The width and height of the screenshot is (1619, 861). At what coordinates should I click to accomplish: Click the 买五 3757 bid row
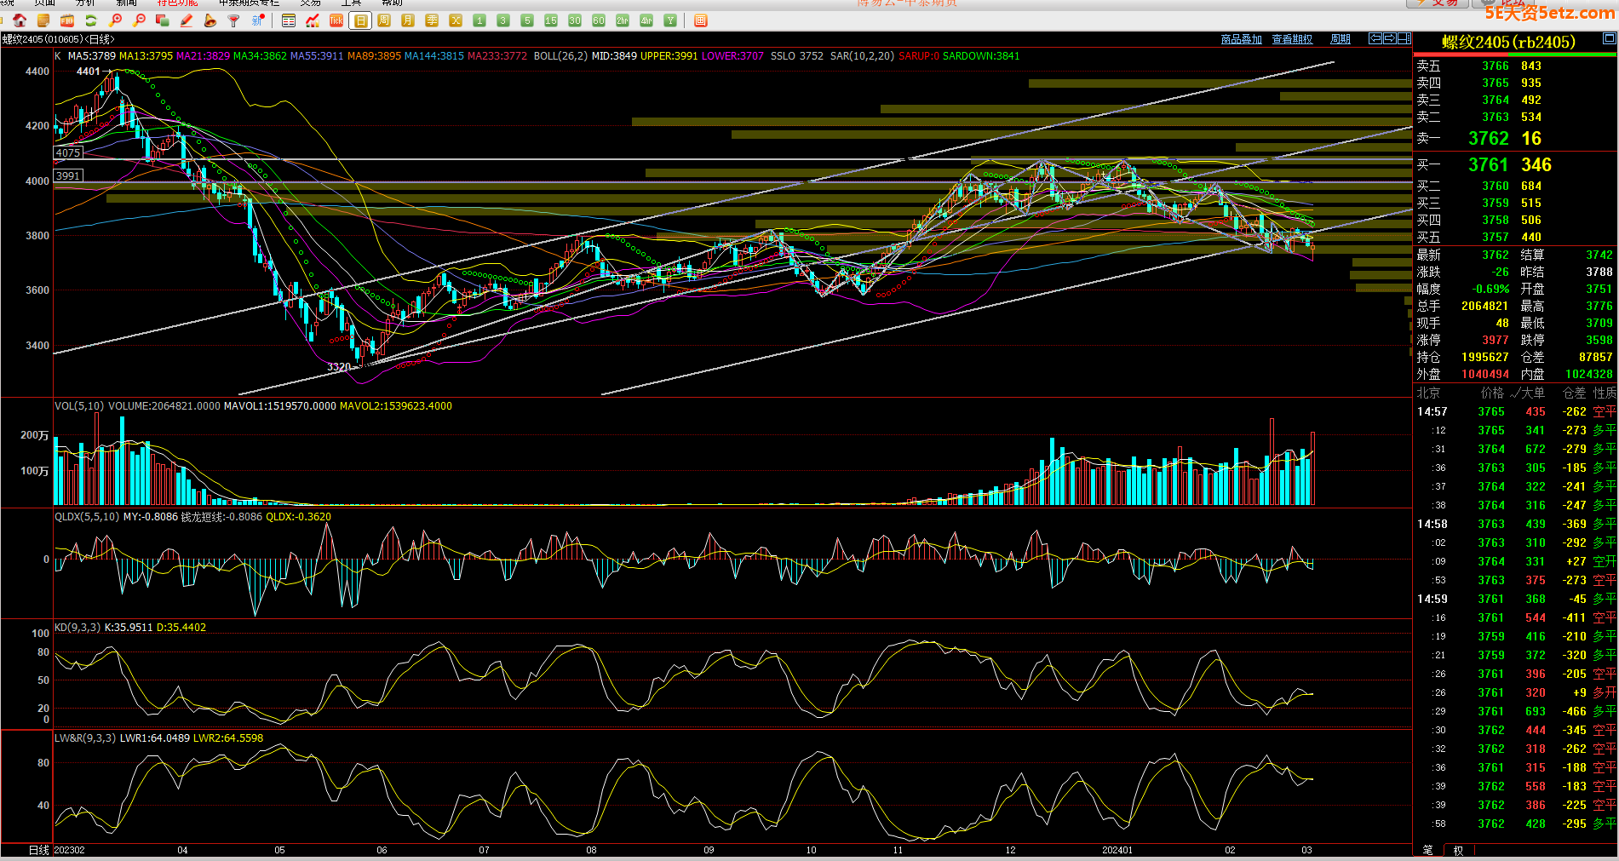pos(1514,238)
